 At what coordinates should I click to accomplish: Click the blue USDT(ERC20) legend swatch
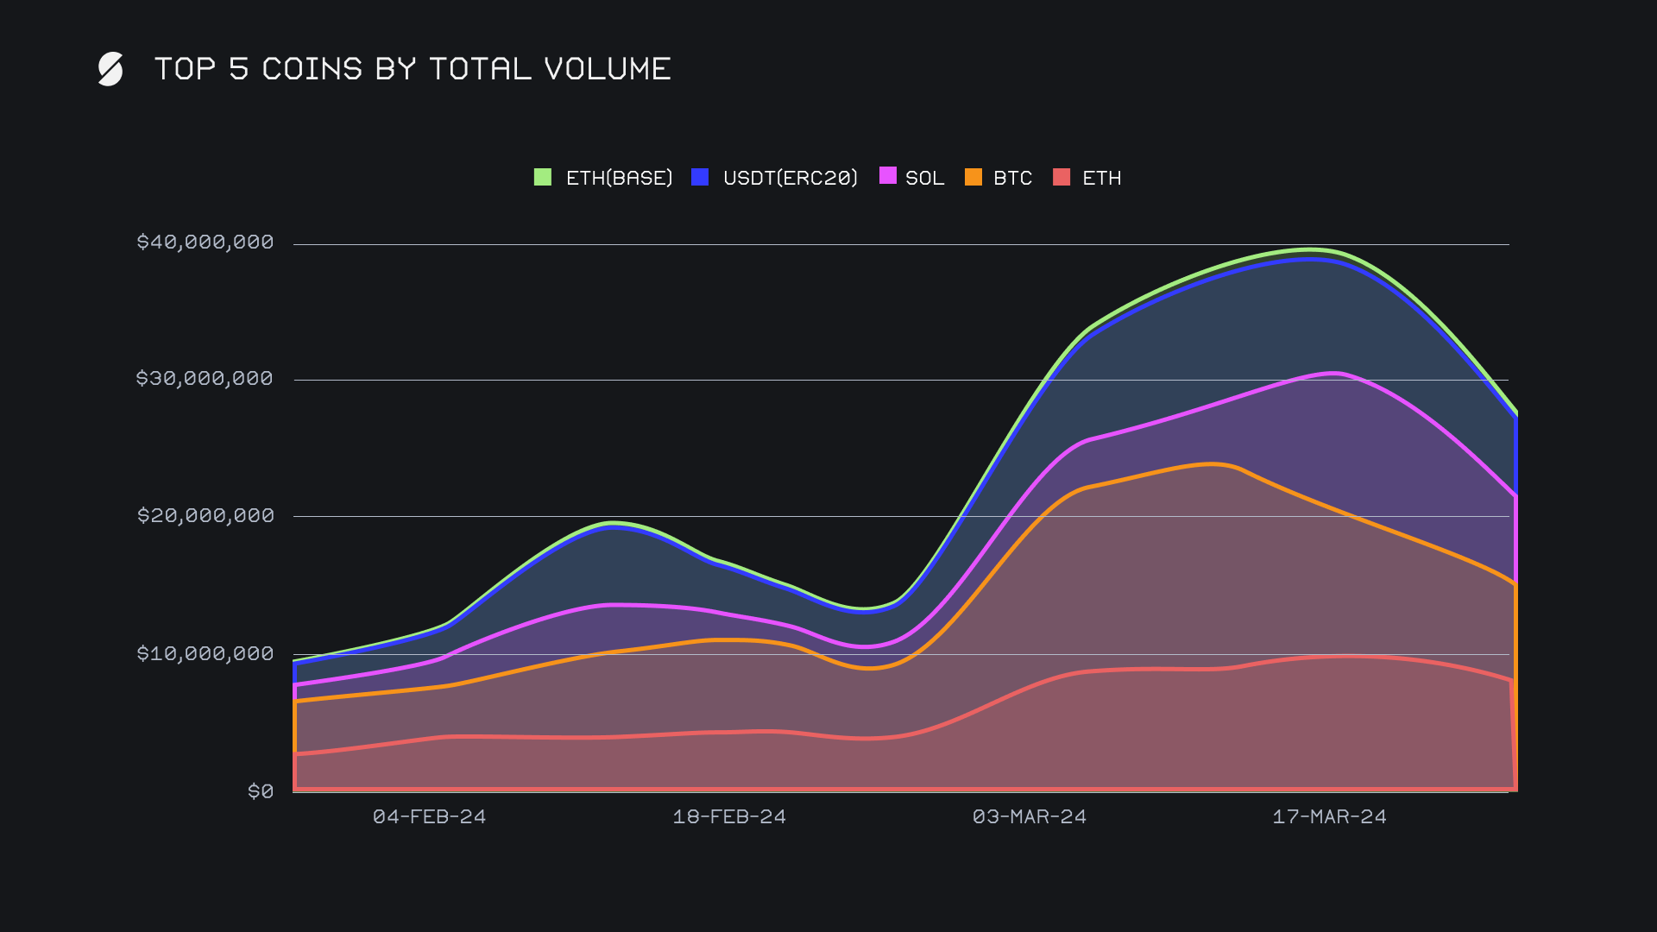click(x=700, y=177)
